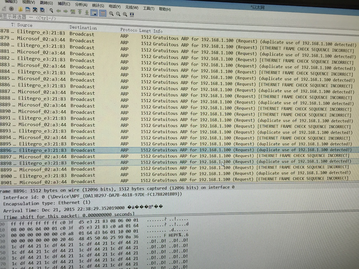Click the 'Frame 8896: 1512 bytes on wire' line
The height and width of the screenshot is (269, 359).
(117, 189)
